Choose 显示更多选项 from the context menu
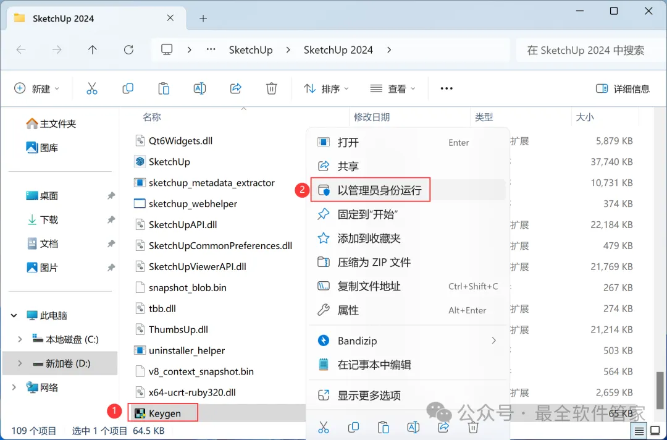 click(408, 396)
